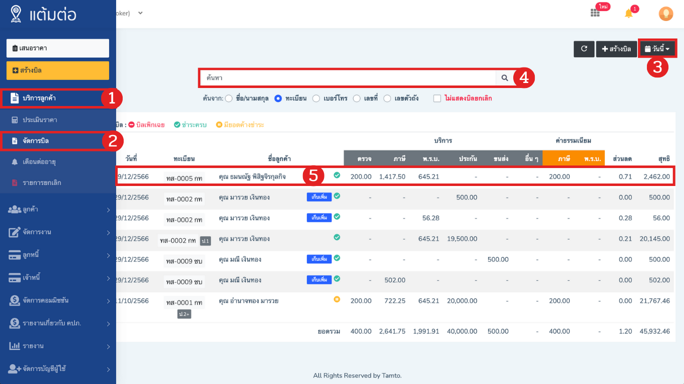Click the จัดการบัญชีผู้ใช้ user-plus icon
Viewport: 684px width, 384px height.
(15, 368)
